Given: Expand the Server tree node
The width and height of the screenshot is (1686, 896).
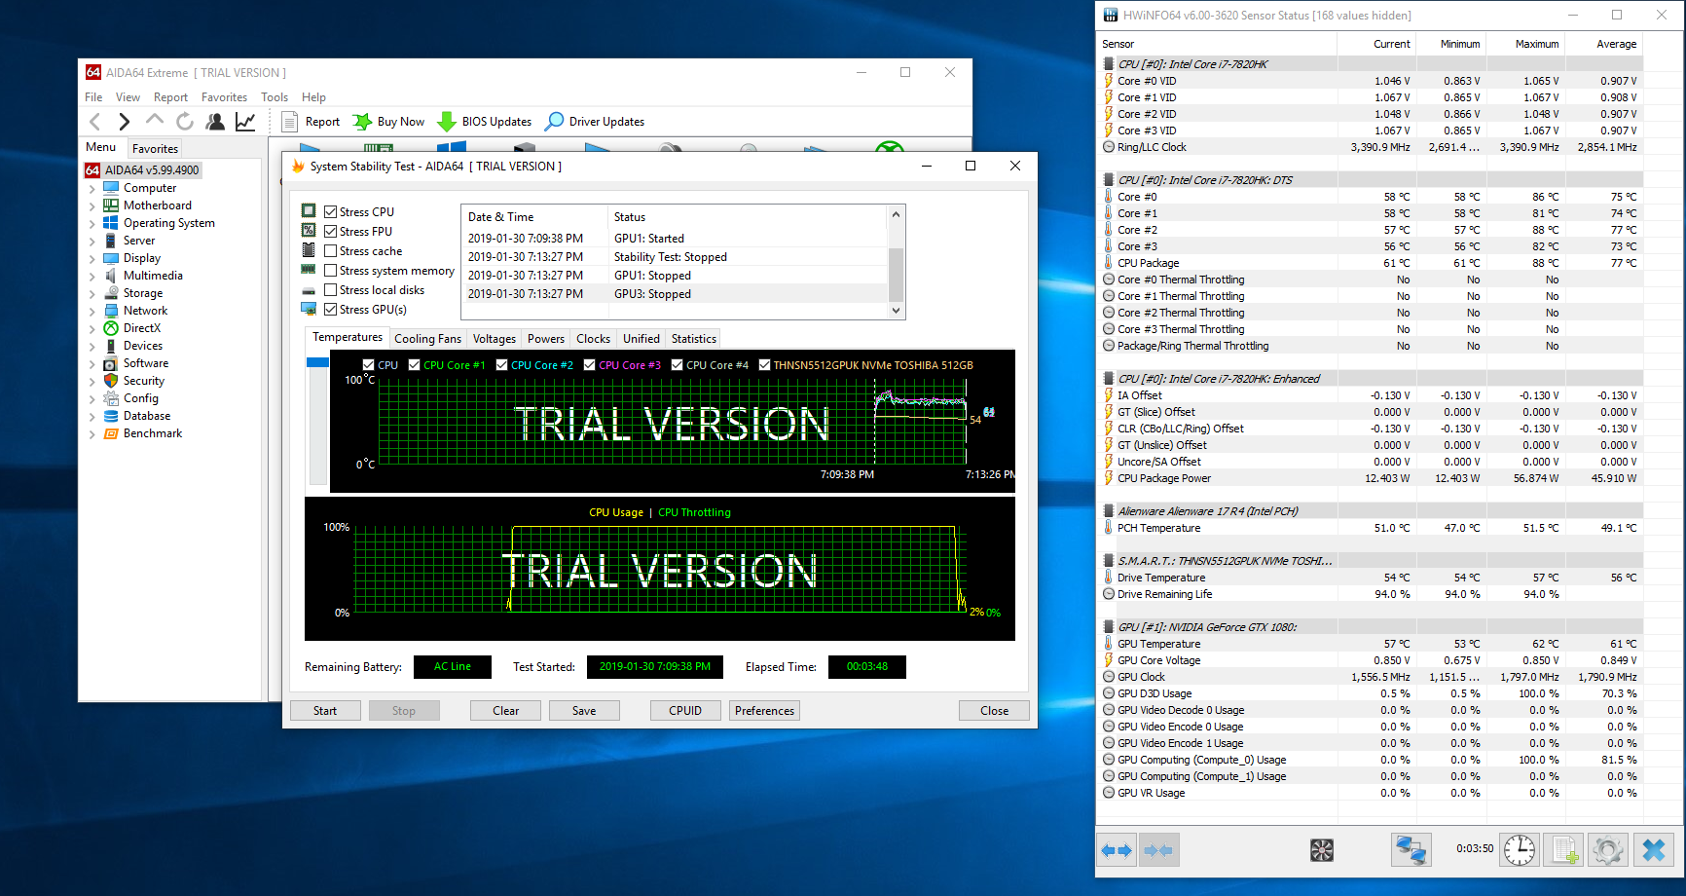Looking at the screenshot, I should click(x=92, y=242).
